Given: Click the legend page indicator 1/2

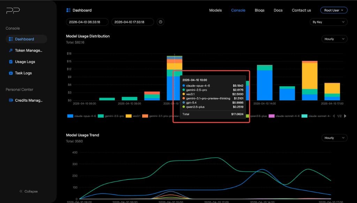Looking at the screenshot, I should tap(339, 116).
